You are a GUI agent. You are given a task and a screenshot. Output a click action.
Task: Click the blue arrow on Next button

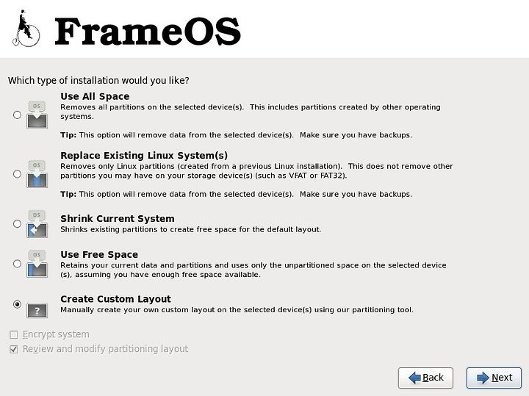(483, 378)
